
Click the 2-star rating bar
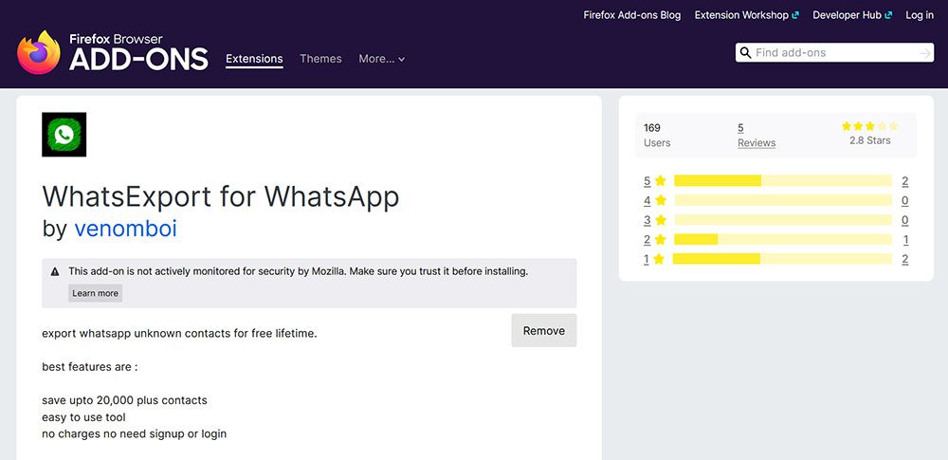point(783,239)
